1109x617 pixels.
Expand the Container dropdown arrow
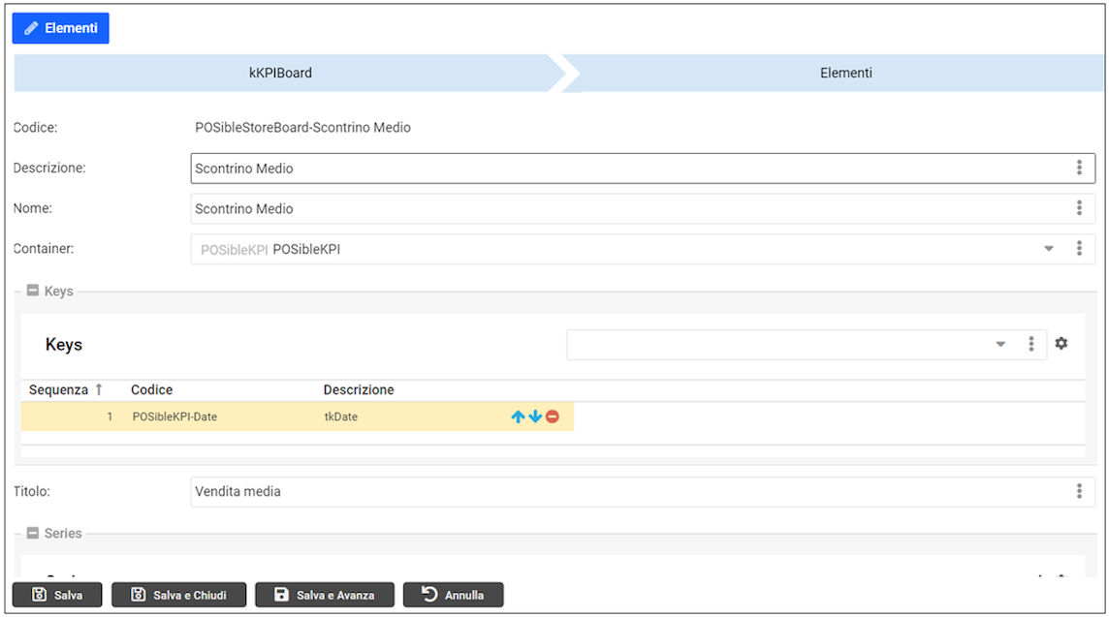click(x=1049, y=249)
